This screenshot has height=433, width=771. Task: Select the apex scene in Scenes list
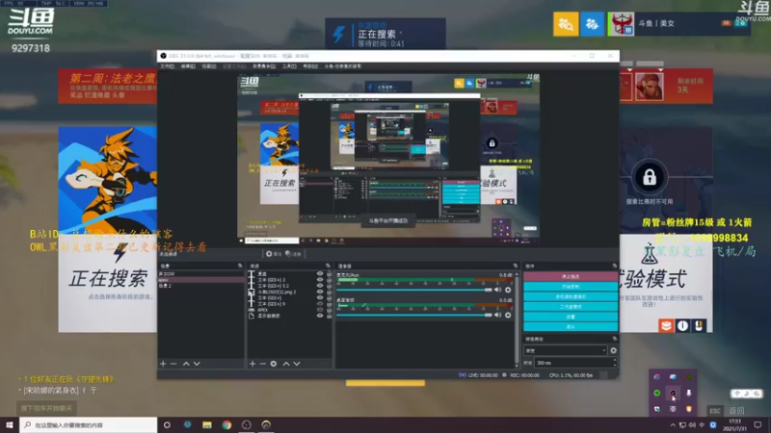click(x=200, y=280)
